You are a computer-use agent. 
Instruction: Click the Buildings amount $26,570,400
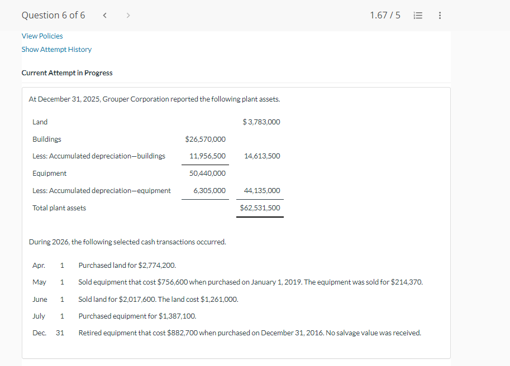(205, 139)
